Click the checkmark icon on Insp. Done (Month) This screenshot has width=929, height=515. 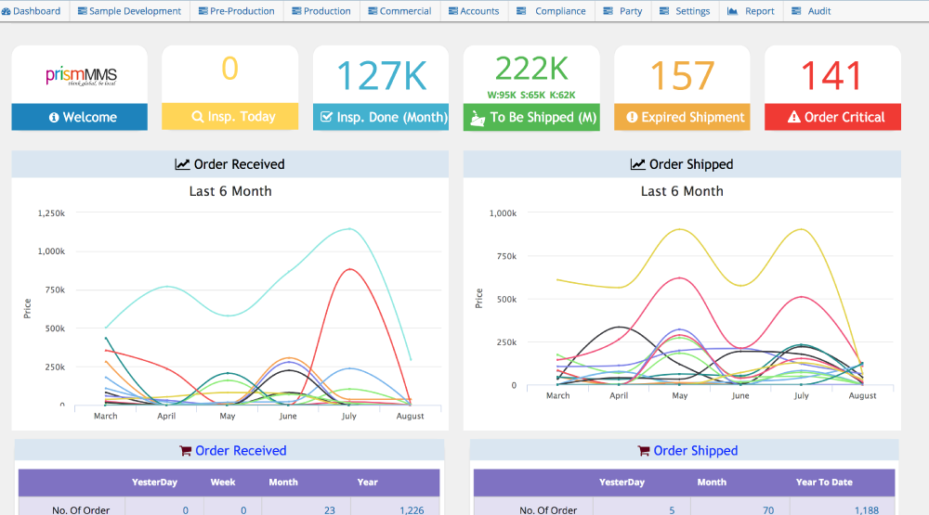[x=325, y=118]
